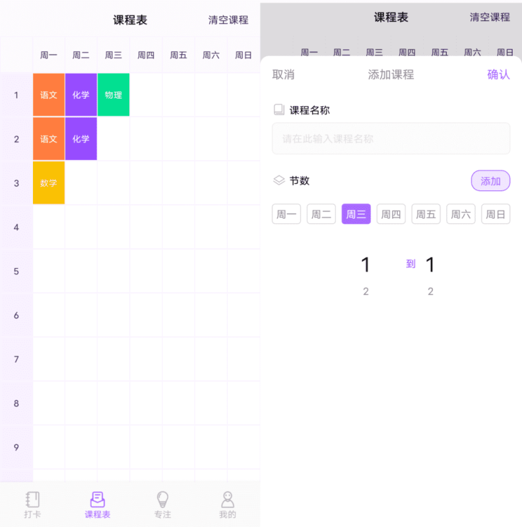Click the layers icon beside 节数
Viewport: 522px width, 527px height.
[x=279, y=180]
